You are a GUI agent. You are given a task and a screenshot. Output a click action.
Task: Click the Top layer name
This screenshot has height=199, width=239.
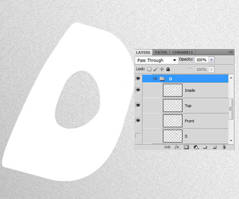pyautogui.click(x=188, y=106)
